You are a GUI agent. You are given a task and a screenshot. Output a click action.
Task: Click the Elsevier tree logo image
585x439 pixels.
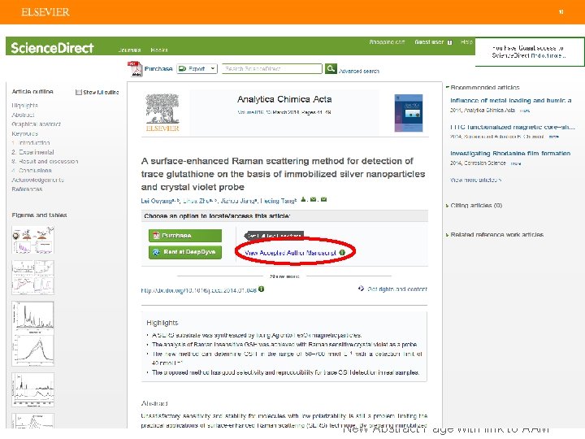[x=162, y=113]
